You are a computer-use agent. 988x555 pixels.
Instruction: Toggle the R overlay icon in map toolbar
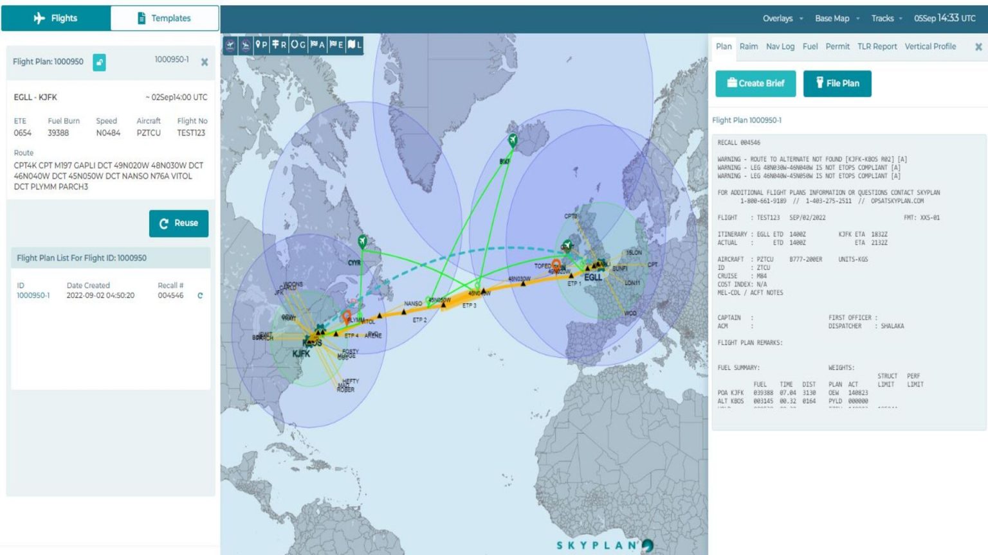pyautogui.click(x=278, y=45)
